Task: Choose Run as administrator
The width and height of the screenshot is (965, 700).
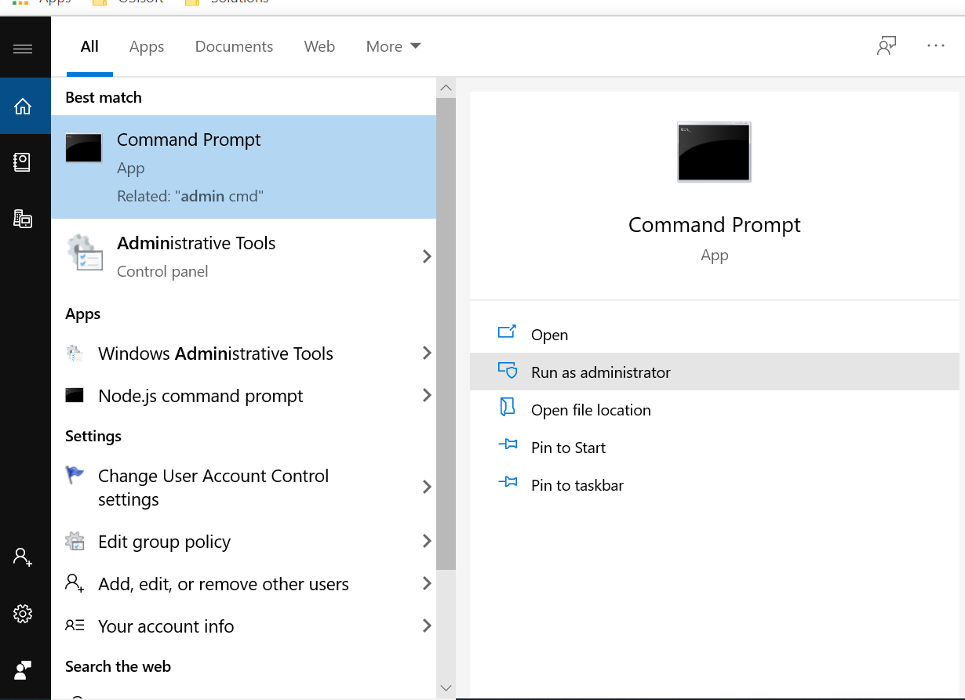Action: [x=600, y=372]
